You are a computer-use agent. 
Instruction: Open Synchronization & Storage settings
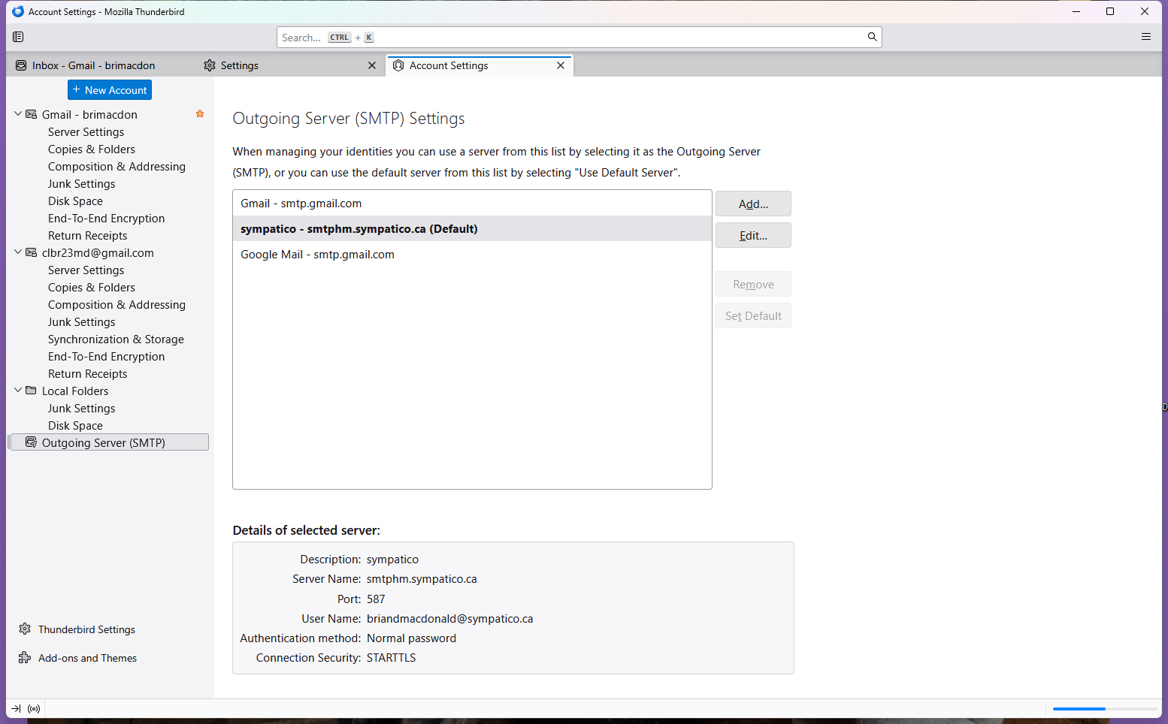(116, 339)
